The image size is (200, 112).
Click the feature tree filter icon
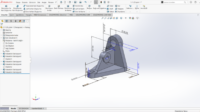(x=2, y=24)
